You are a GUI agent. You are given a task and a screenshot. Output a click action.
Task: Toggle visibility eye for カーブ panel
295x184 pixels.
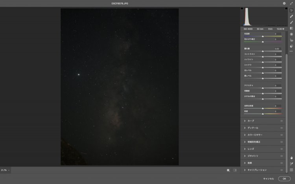pyautogui.click(x=282, y=121)
